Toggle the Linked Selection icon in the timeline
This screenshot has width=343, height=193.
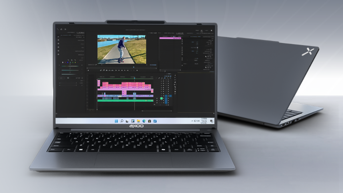165,78
